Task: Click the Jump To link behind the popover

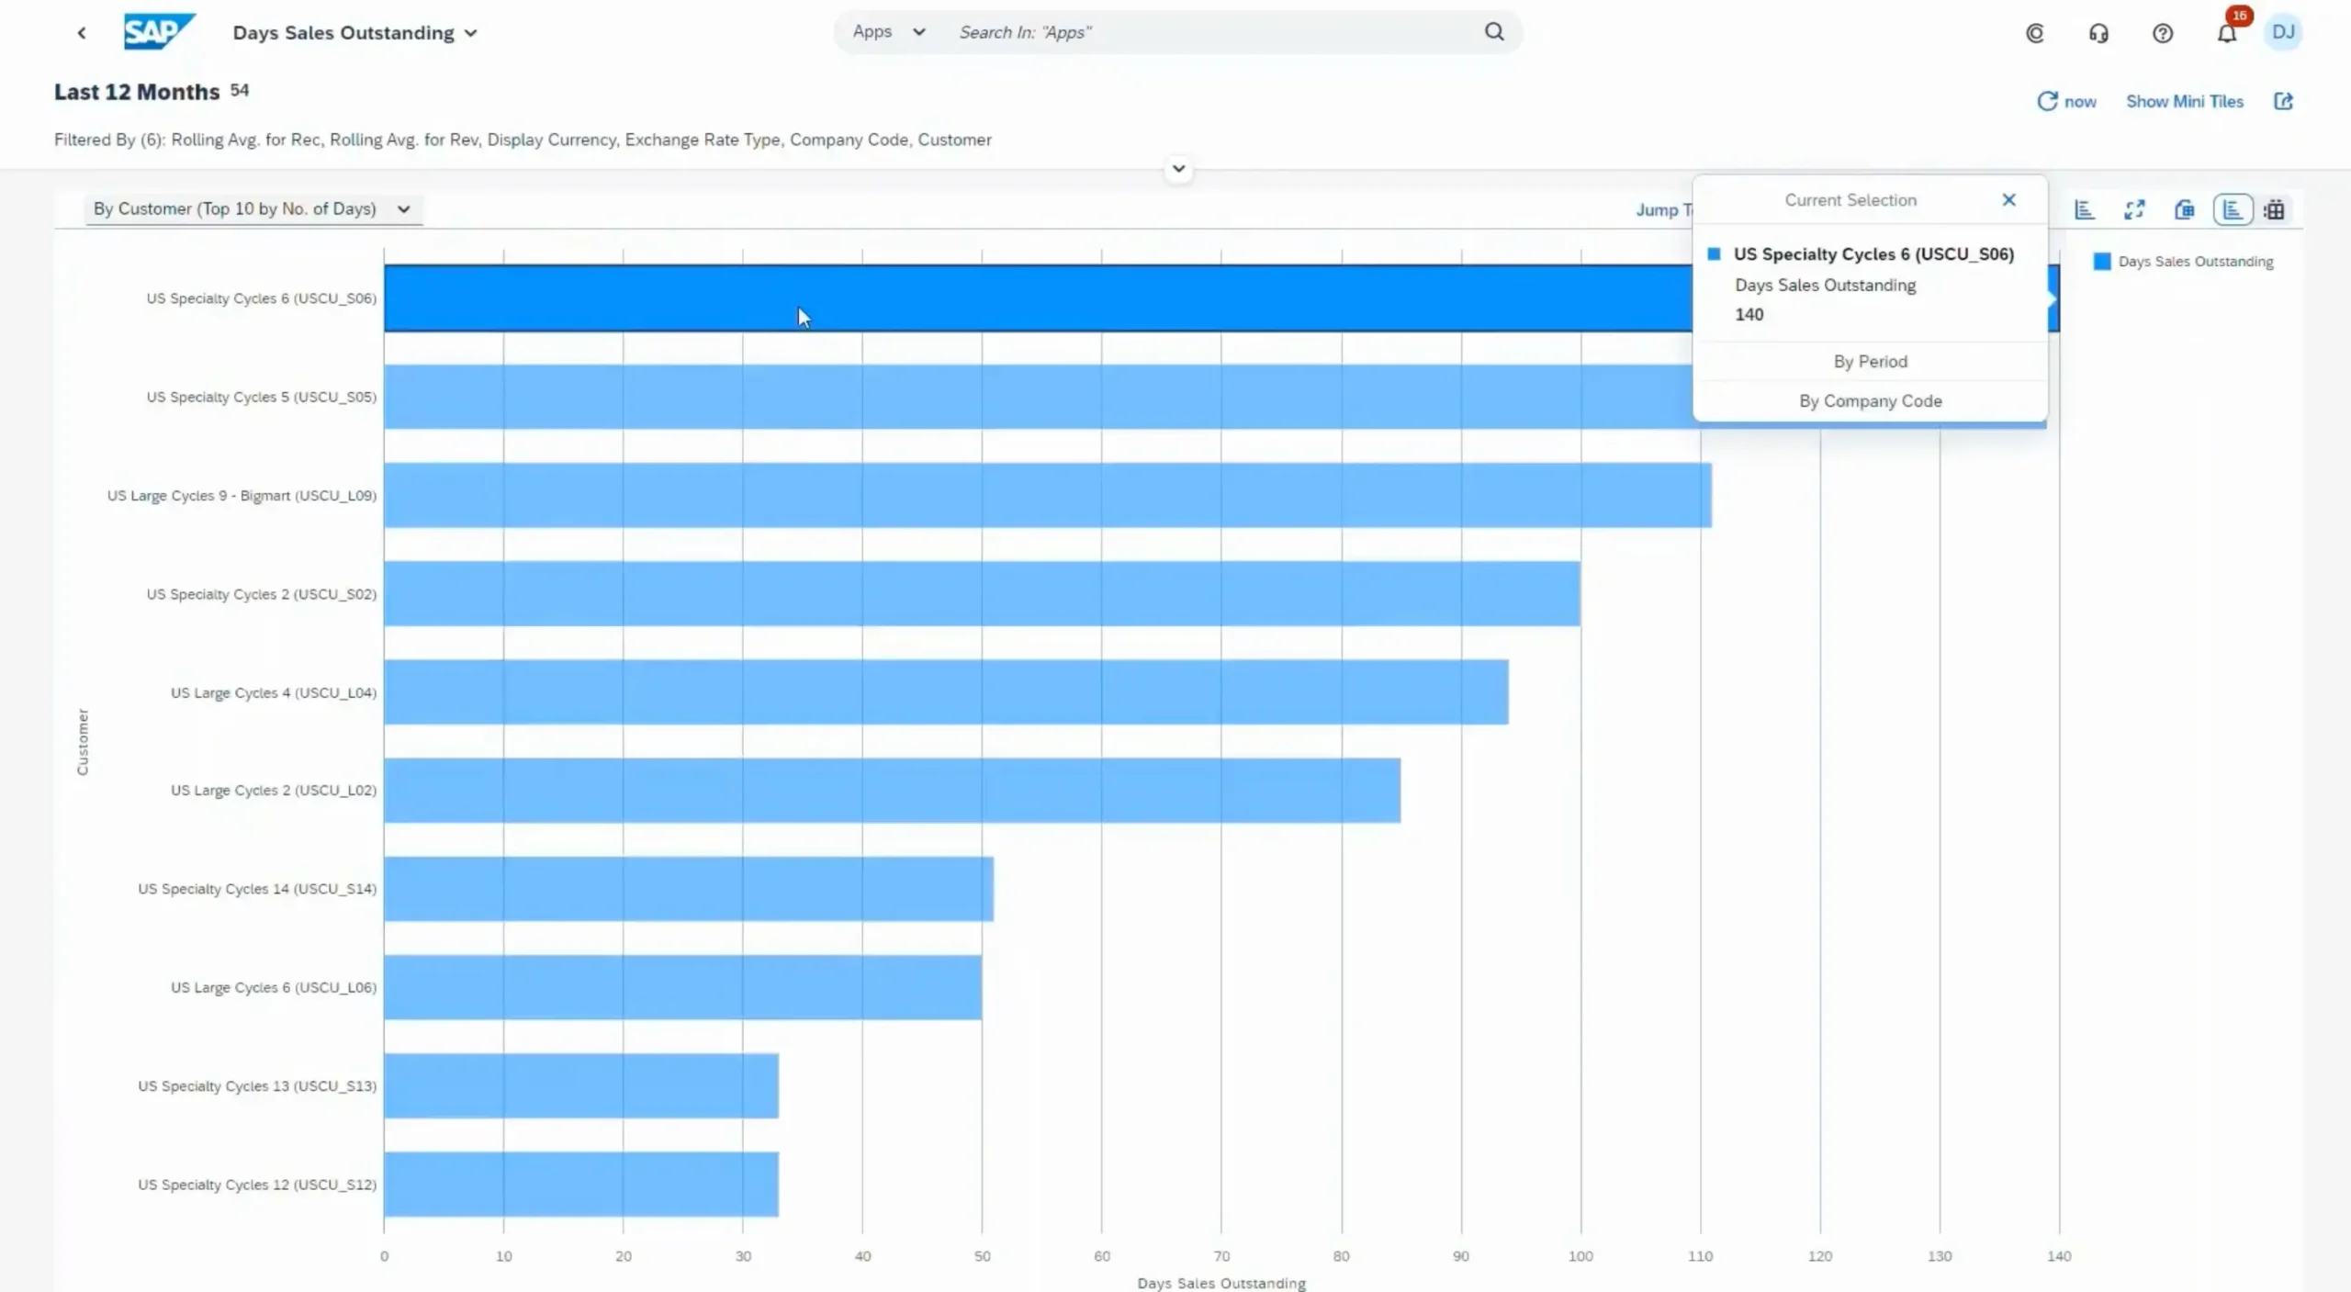Action: click(x=1663, y=210)
